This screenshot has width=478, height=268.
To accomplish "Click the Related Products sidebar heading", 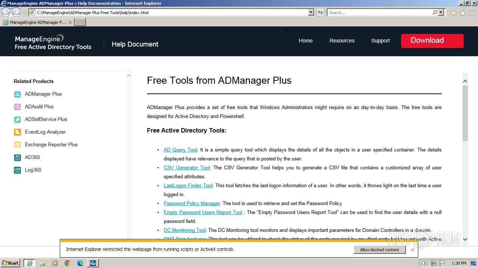I will point(34,81).
